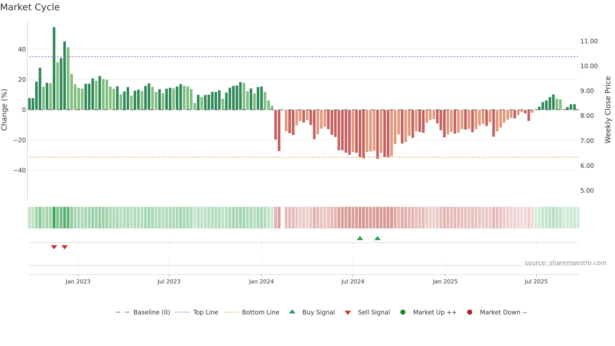This screenshot has width=615, height=346.
Task: Click the −20 tick on Change axis
Action: (20, 140)
